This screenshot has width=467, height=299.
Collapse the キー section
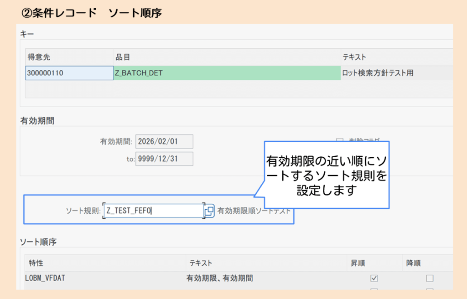click(21, 33)
